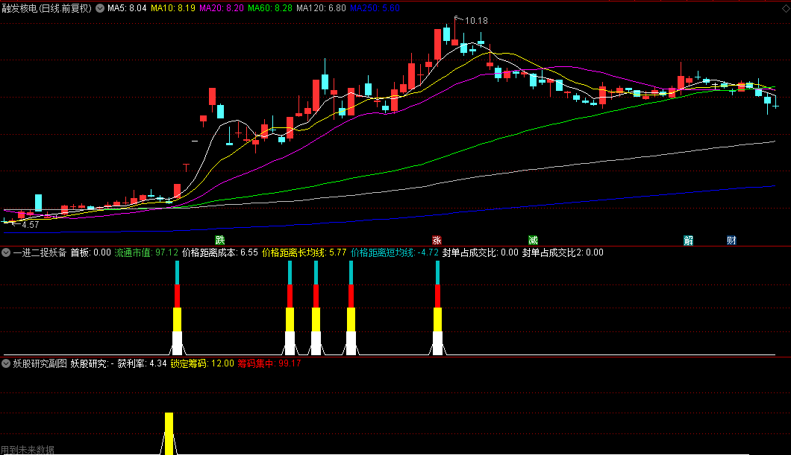Click the 获利率: 4.34 value
This screenshot has width=791, height=455.
(x=143, y=363)
